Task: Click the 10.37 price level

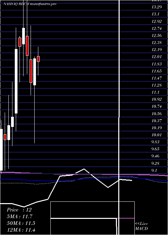Action: tap(157, 121)
